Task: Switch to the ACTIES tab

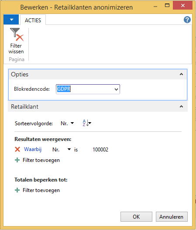Action: point(33,20)
